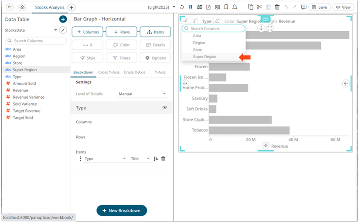Switch to Cross Y-Axis tab

tap(109, 72)
